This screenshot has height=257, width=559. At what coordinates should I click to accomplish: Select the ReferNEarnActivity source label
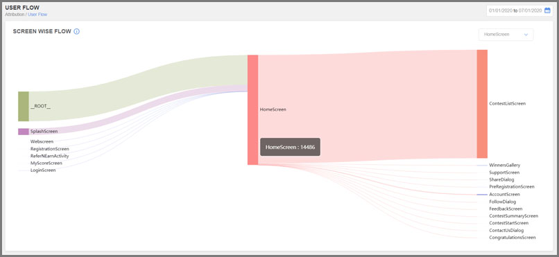pos(49,156)
